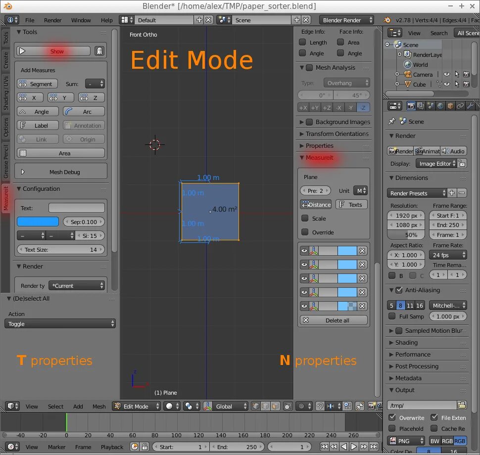Viewport: 480px width, 455px height.
Task: Click the configuration Text input field
Action: tap(77, 208)
